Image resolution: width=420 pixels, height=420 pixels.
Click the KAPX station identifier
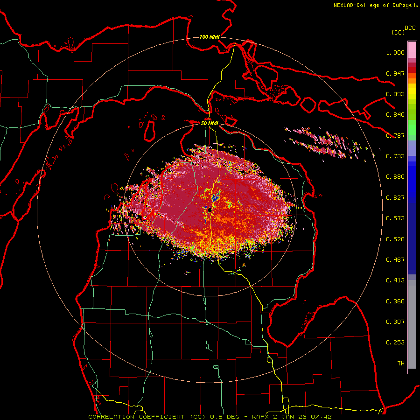(x=261, y=417)
